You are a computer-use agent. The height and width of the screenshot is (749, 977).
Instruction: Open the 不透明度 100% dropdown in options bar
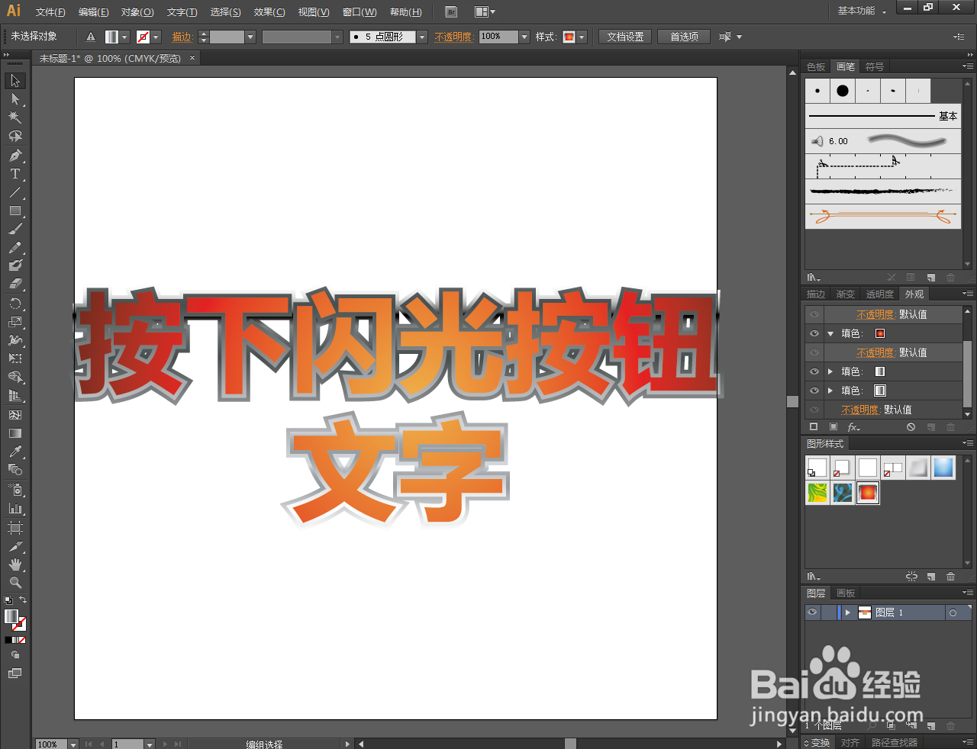524,36
